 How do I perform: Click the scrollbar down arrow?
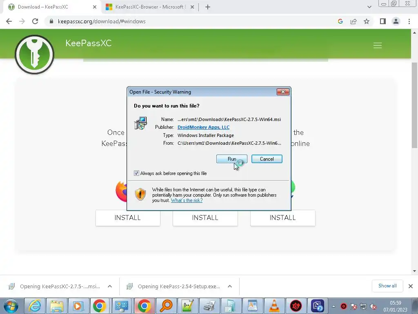click(x=414, y=271)
